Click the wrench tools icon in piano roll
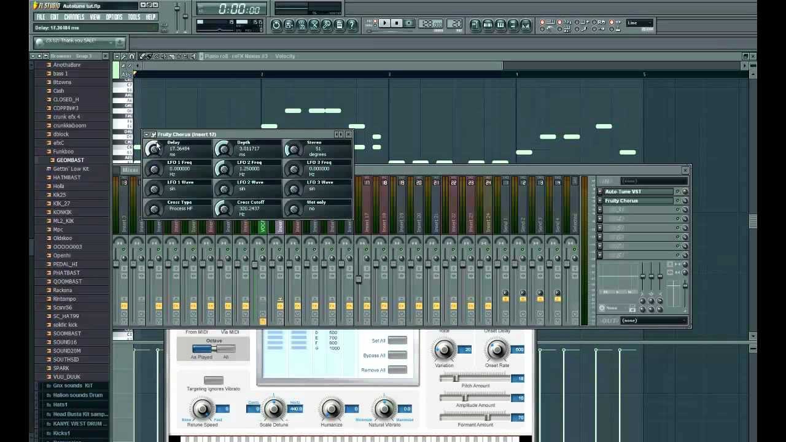 pos(124,56)
